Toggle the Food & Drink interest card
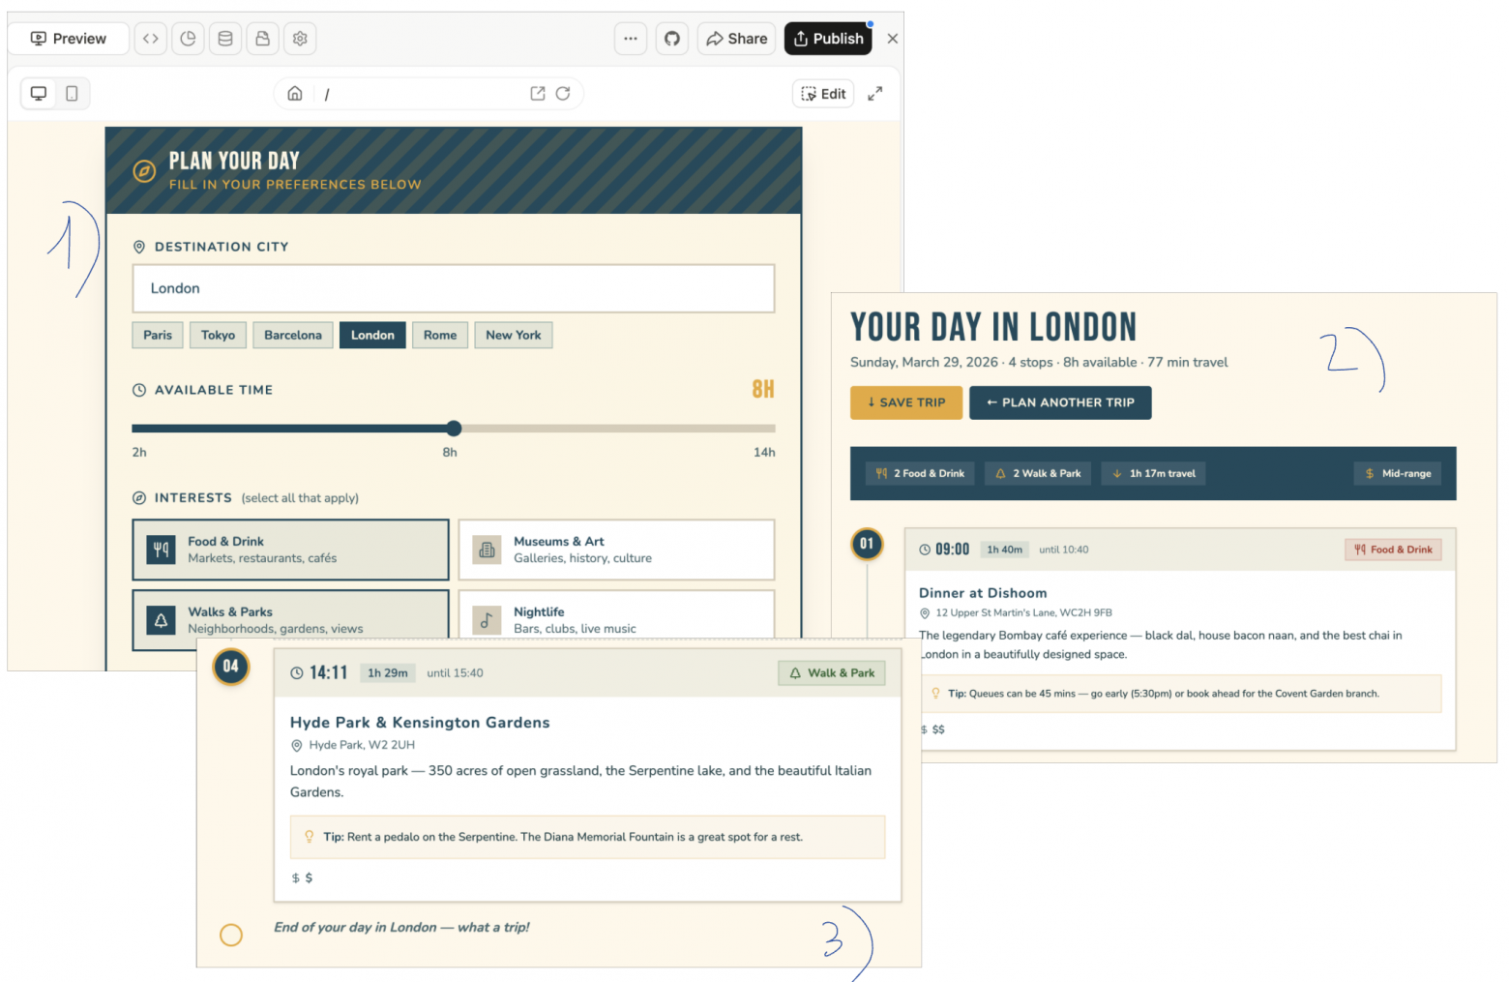The image size is (1509, 982). pyautogui.click(x=291, y=550)
